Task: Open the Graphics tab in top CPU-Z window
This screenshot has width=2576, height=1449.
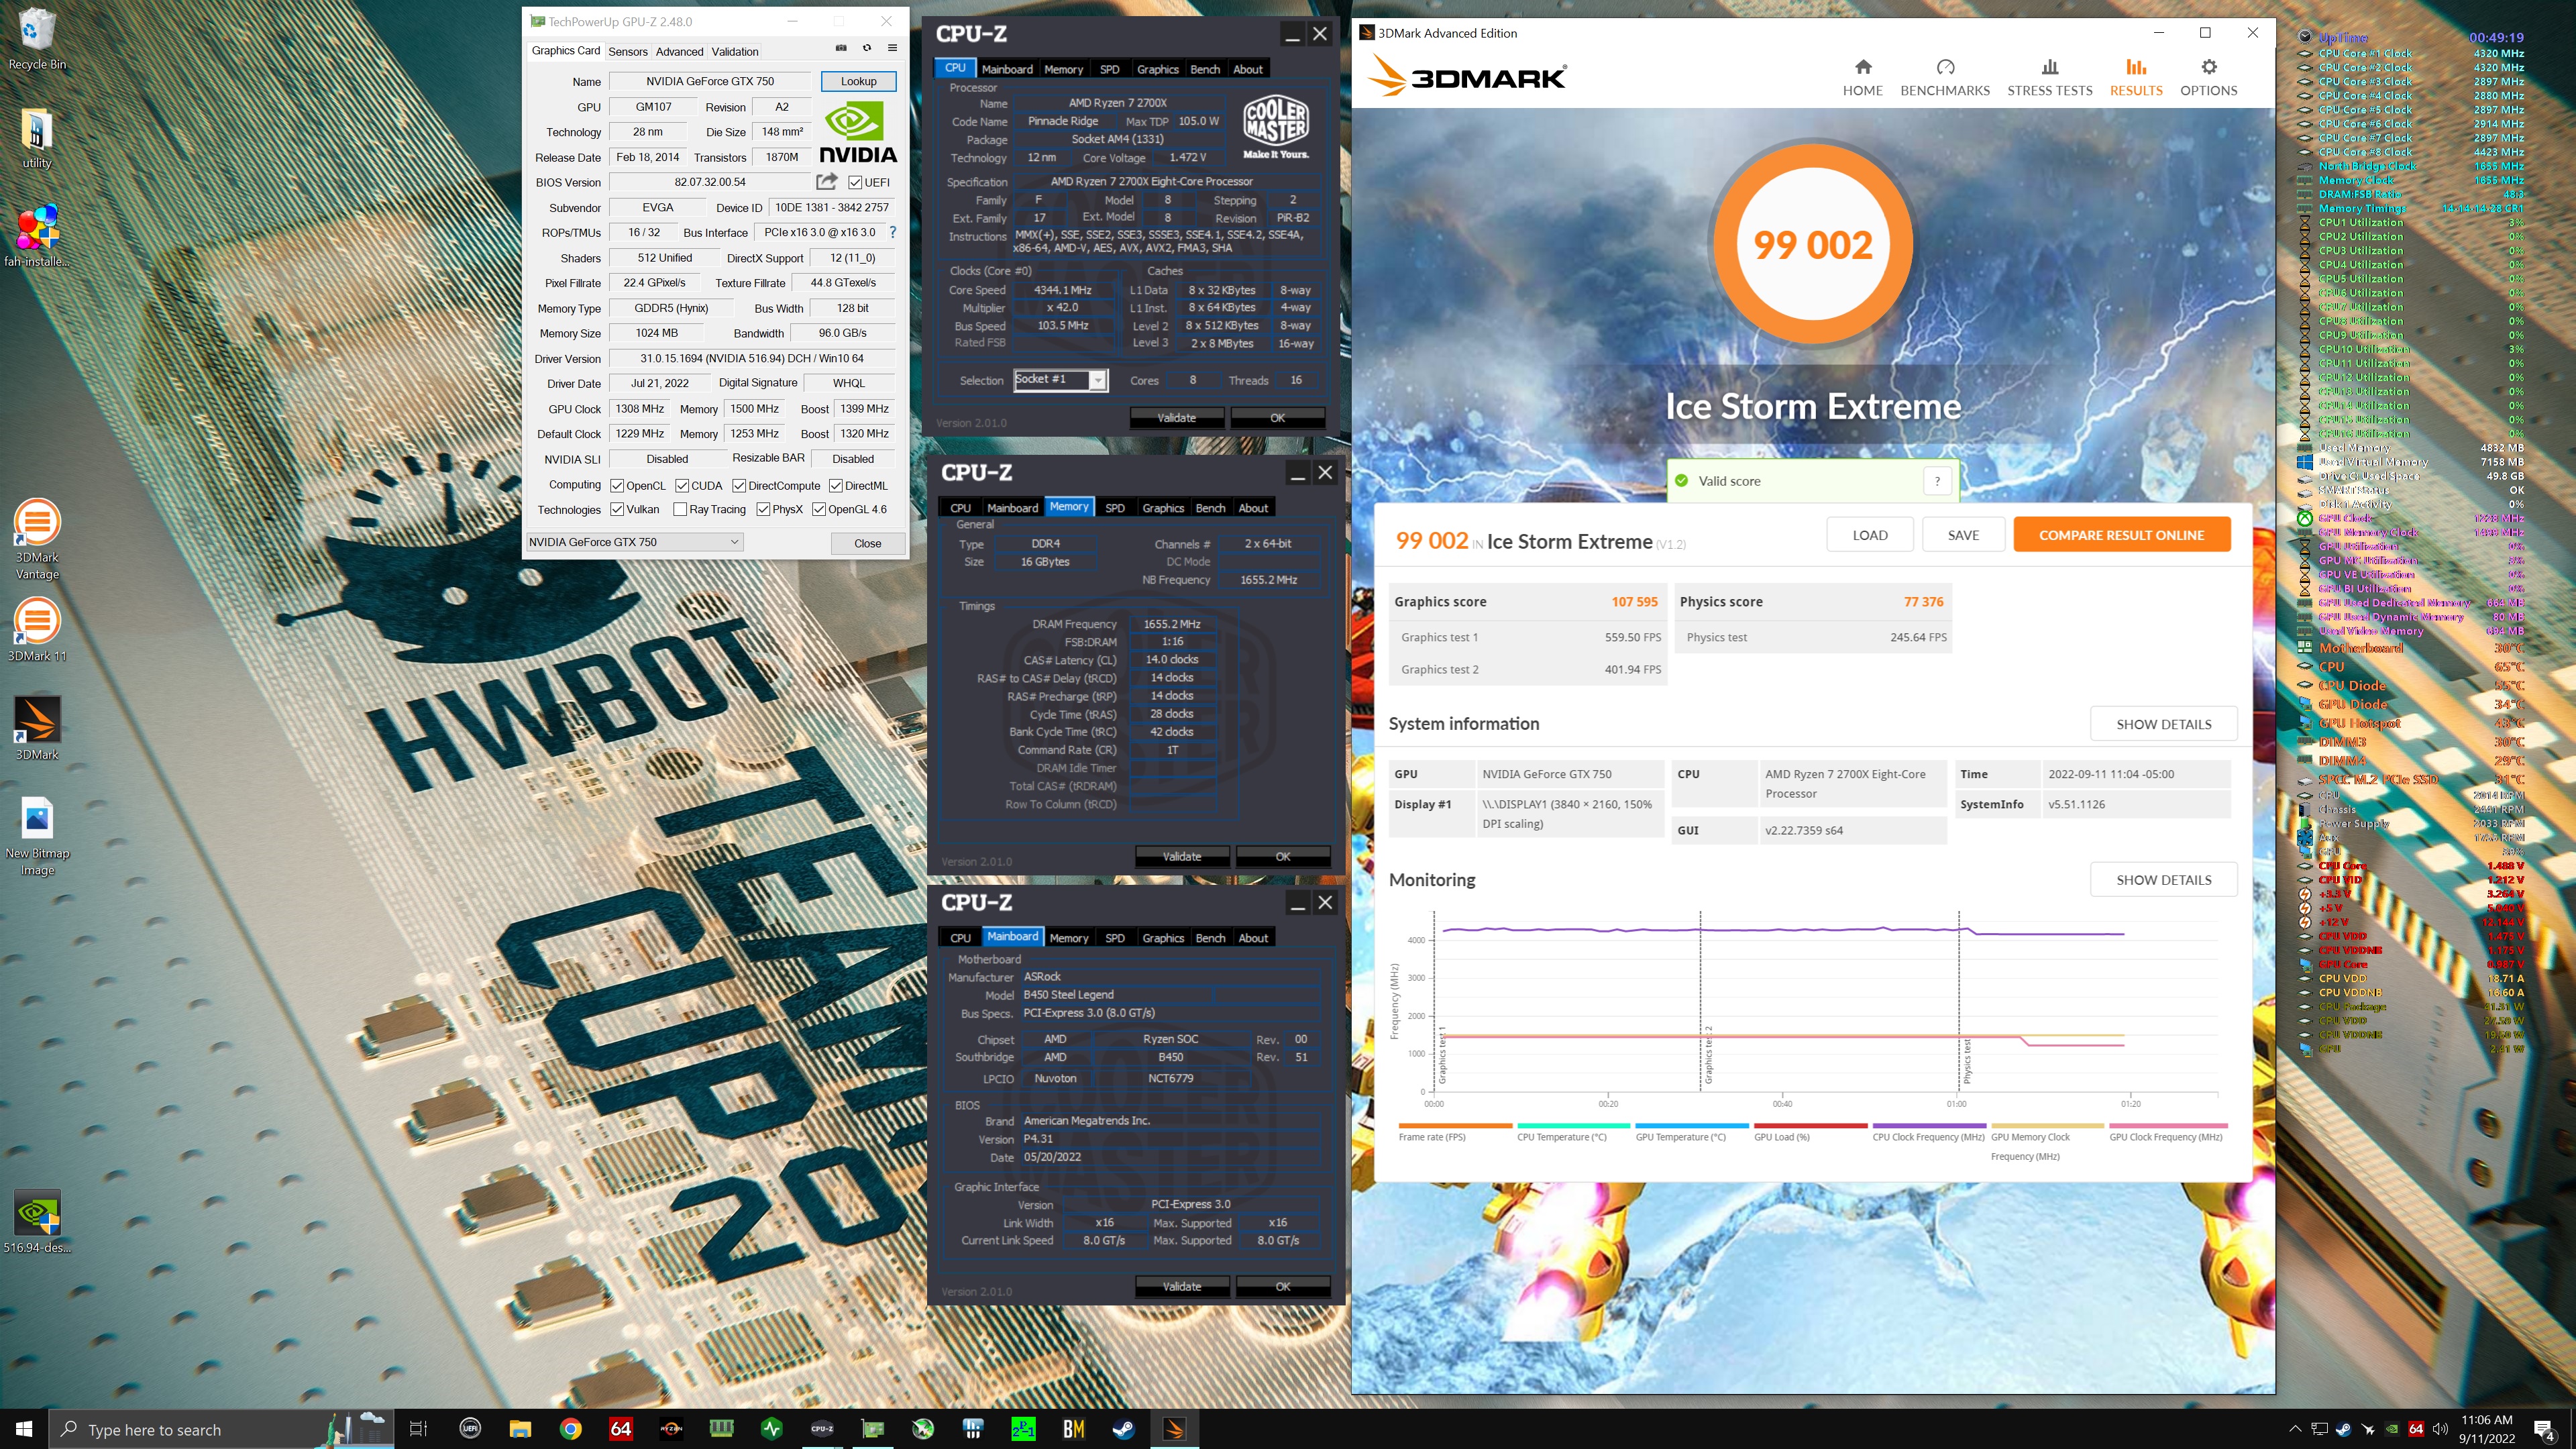Action: click(x=1158, y=69)
